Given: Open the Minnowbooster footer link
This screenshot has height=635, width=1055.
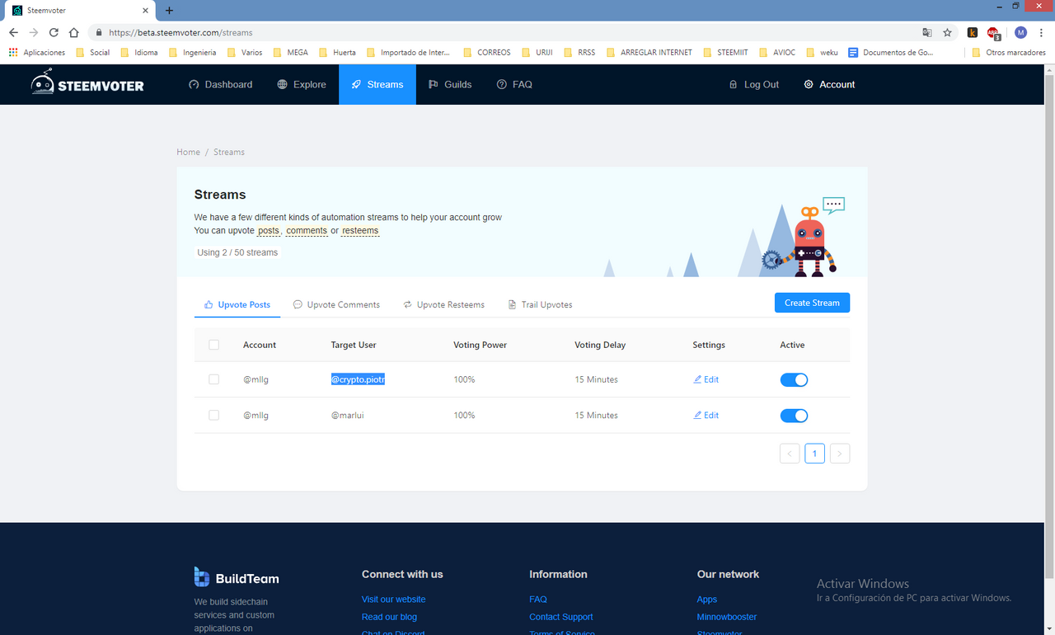Looking at the screenshot, I should (727, 617).
